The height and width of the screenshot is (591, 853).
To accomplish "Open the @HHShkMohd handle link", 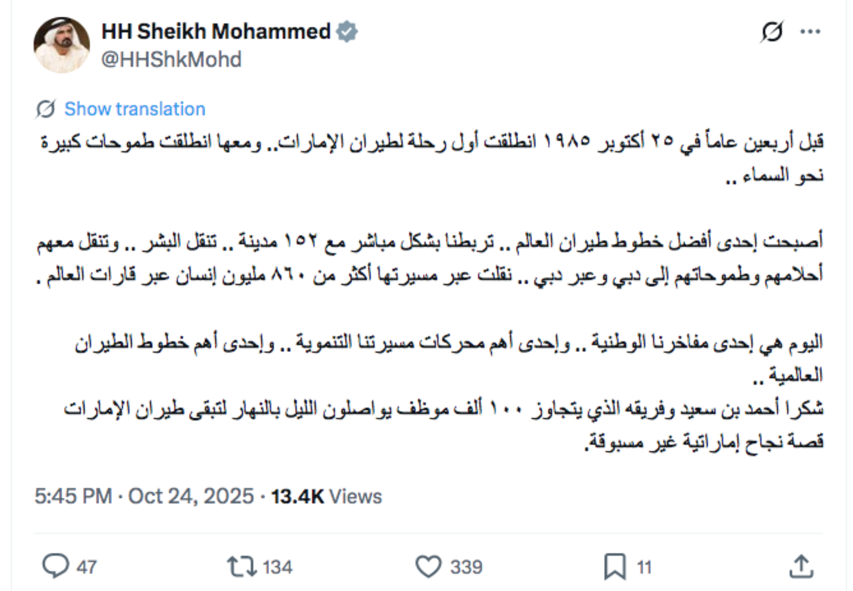I will (172, 60).
